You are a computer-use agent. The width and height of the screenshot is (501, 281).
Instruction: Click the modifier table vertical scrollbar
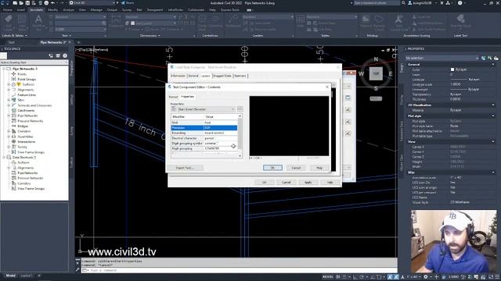pos(240,133)
